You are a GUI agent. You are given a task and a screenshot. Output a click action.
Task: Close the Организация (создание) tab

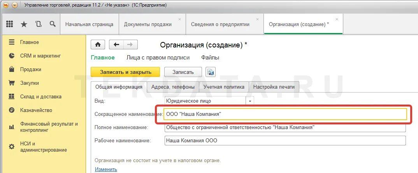coord(337,19)
